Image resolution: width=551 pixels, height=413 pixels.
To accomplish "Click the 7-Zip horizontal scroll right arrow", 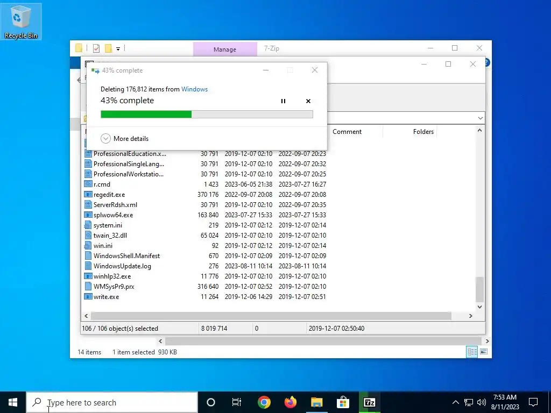I will pos(471,316).
